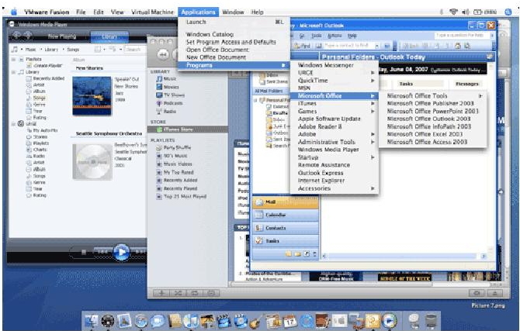Collapse the Library tree in Media Player

point(14,72)
